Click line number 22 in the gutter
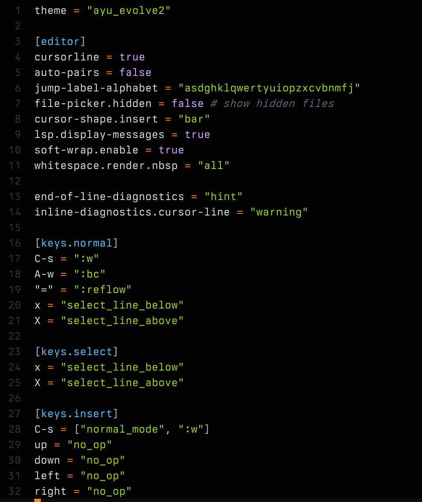 (14, 336)
